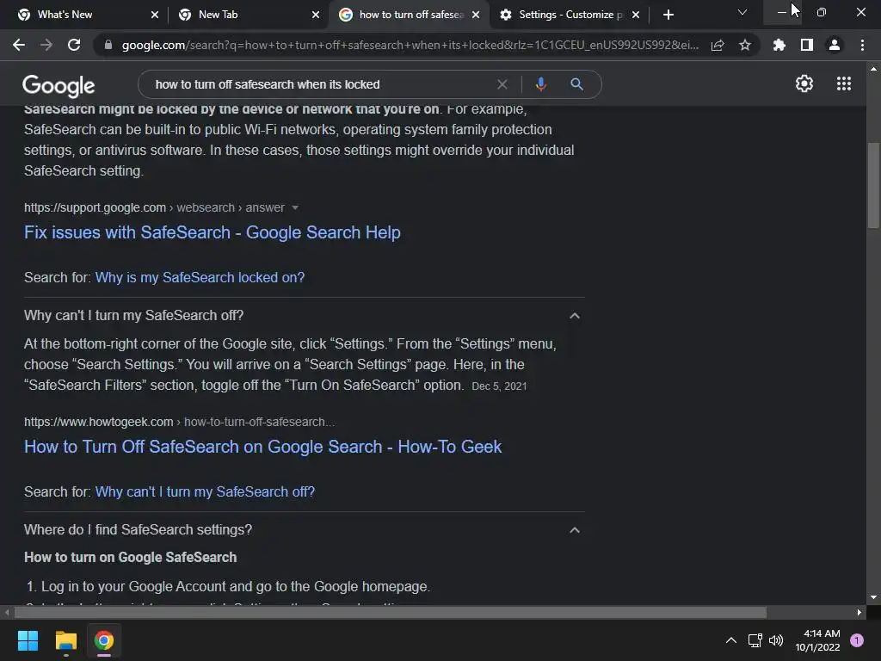
Task: Click the text 'Dec 5, 2021'
Action: tap(499, 386)
